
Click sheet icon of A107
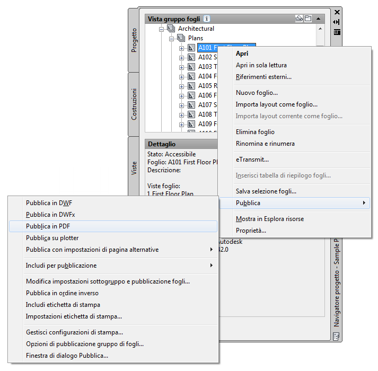pos(191,104)
